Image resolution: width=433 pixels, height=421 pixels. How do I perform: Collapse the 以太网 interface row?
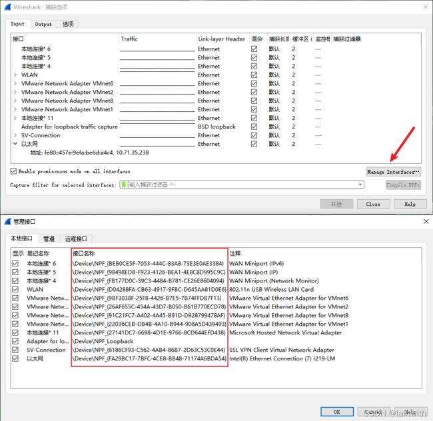click(15, 144)
